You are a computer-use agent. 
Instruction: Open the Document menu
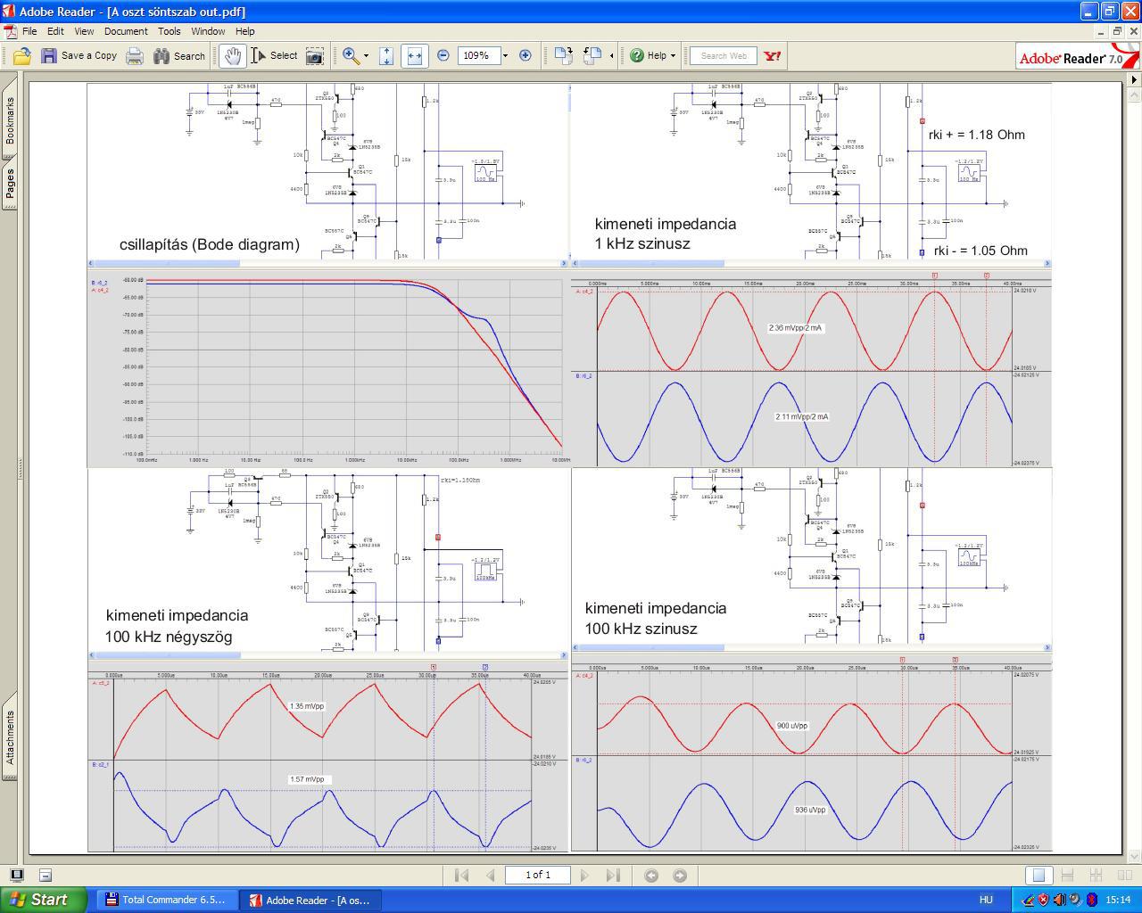click(126, 31)
